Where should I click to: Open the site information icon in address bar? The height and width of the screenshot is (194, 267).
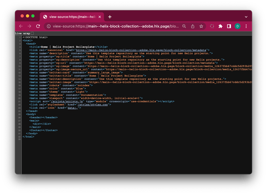point(48,26)
